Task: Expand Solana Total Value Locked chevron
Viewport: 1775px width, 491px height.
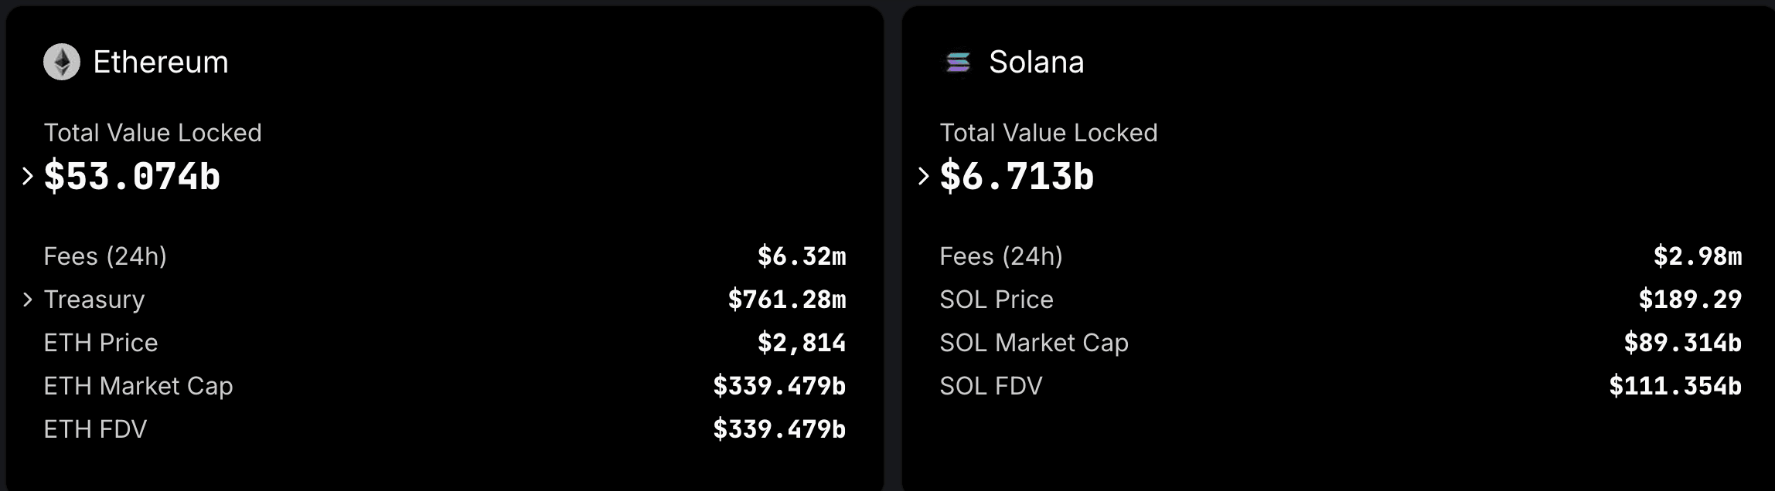Action: point(923,176)
